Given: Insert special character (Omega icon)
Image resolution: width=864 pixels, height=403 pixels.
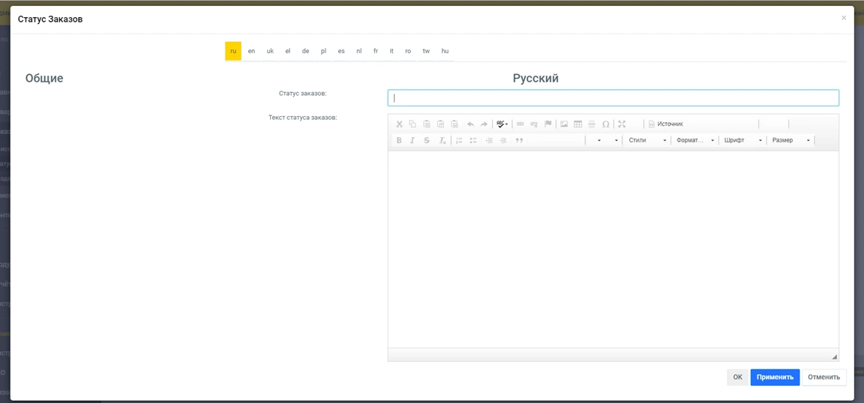Looking at the screenshot, I should [x=605, y=124].
